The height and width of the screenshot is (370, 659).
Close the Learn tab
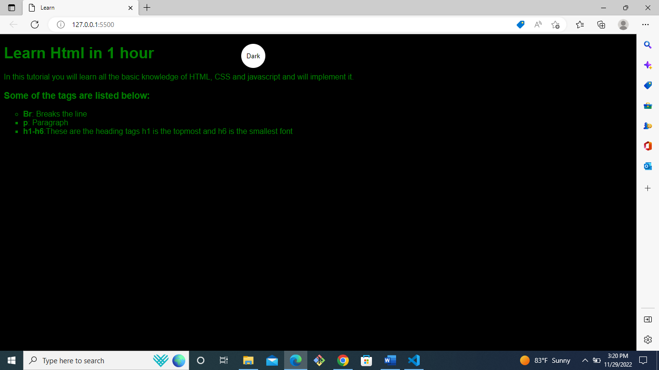[x=130, y=8]
